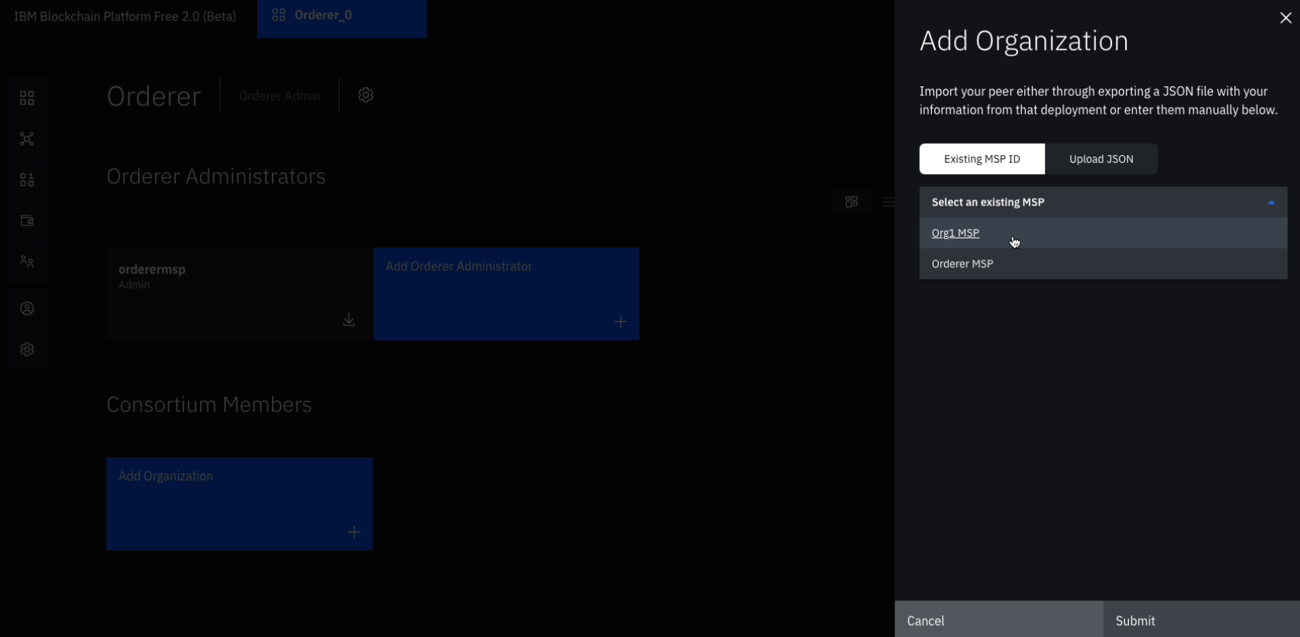Switch to list view icon
The image size is (1300, 637).
click(x=888, y=202)
